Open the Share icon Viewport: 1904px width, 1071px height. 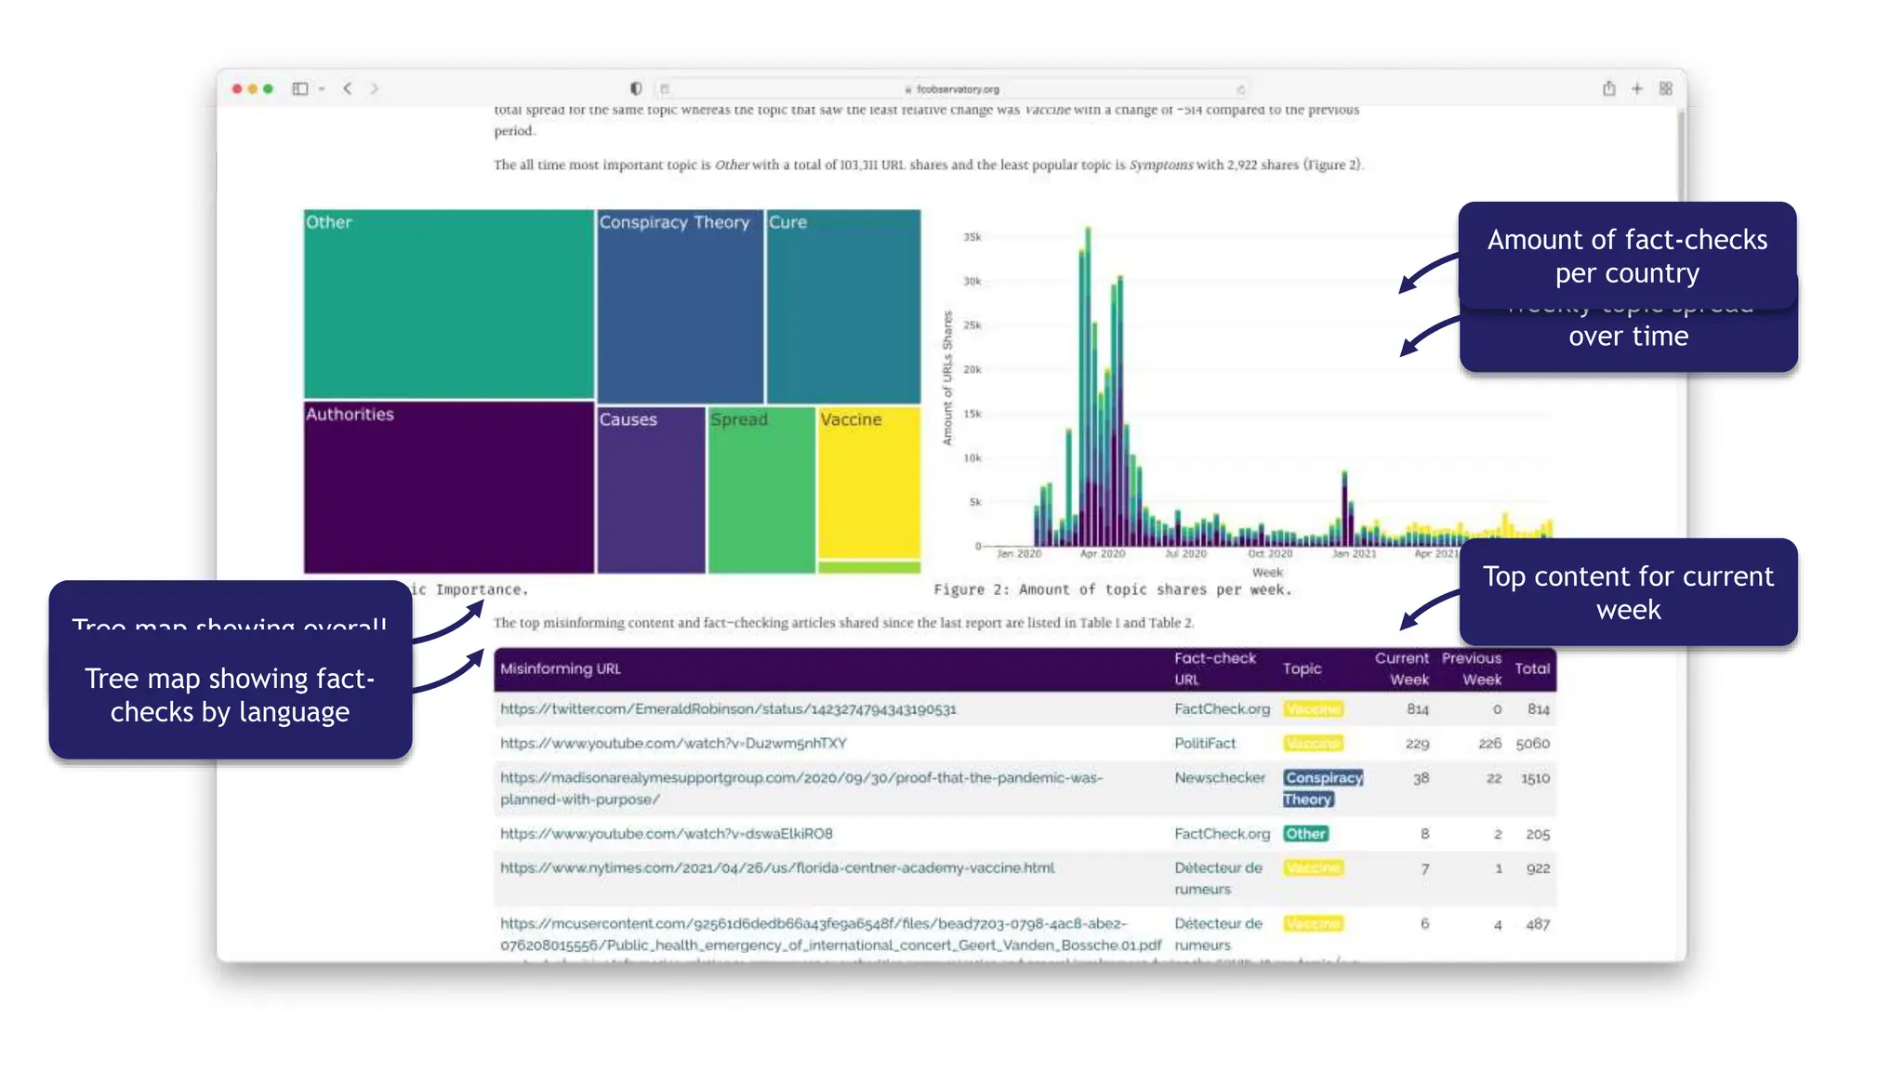click(1608, 88)
